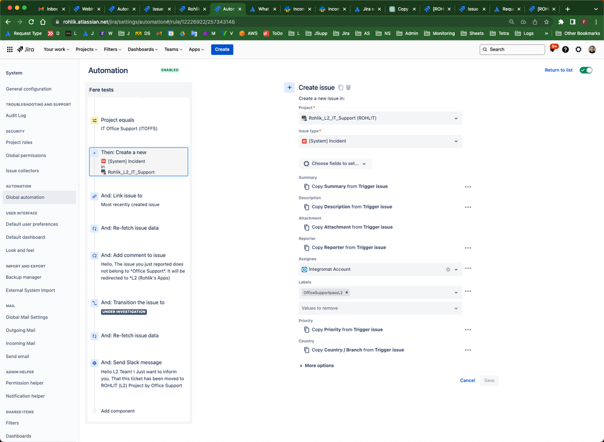Open more options for Priority field

click(x=468, y=330)
